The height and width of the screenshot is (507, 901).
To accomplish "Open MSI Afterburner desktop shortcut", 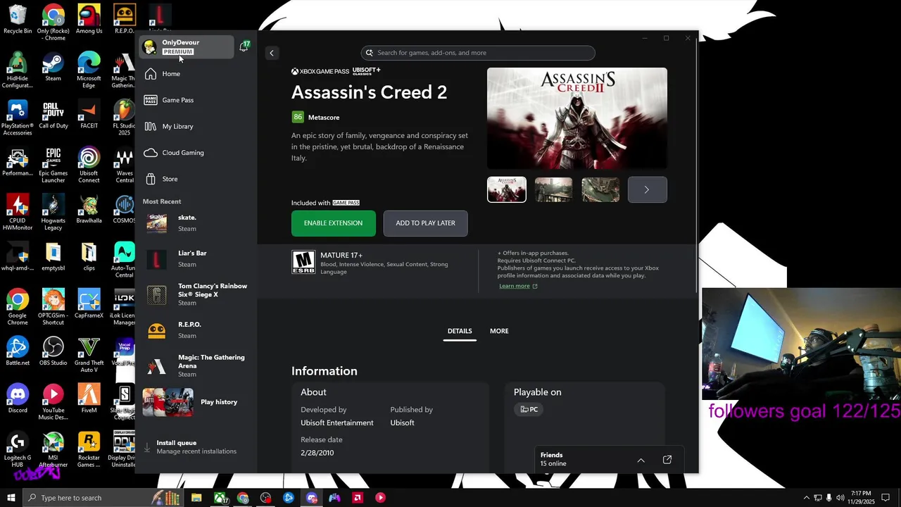I will pyautogui.click(x=53, y=450).
